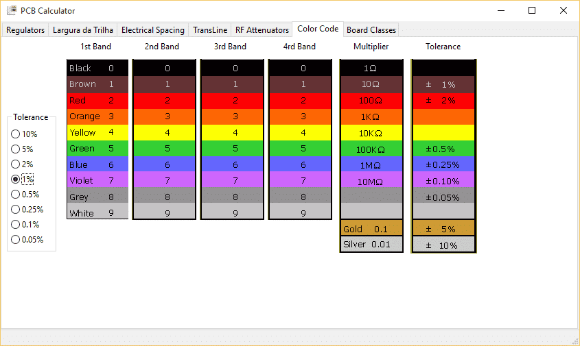Maximize the PCB Calculator window

[532, 11]
